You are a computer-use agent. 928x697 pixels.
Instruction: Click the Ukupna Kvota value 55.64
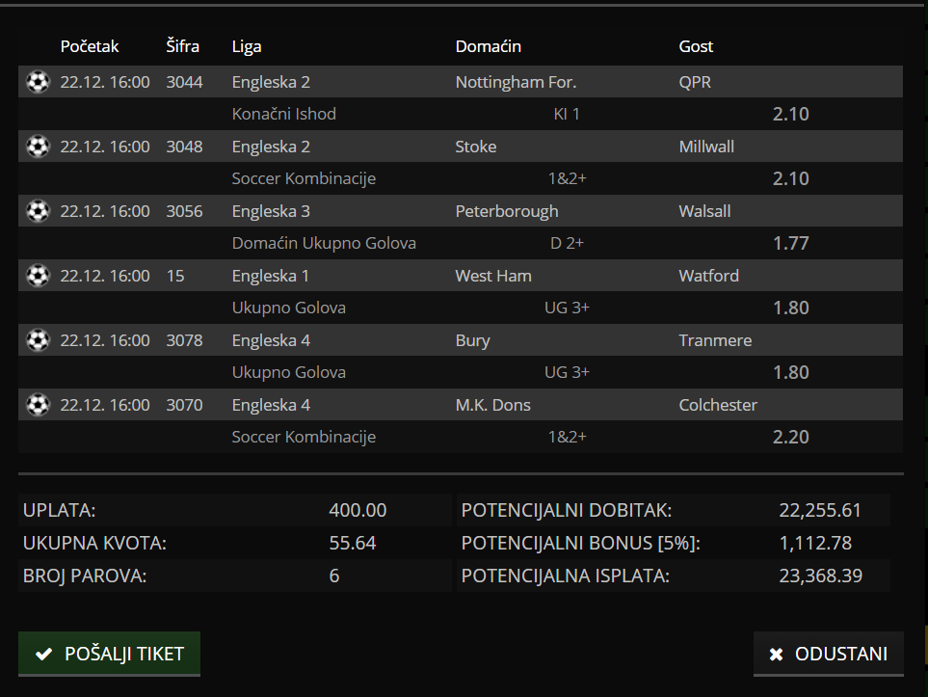(352, 543)
